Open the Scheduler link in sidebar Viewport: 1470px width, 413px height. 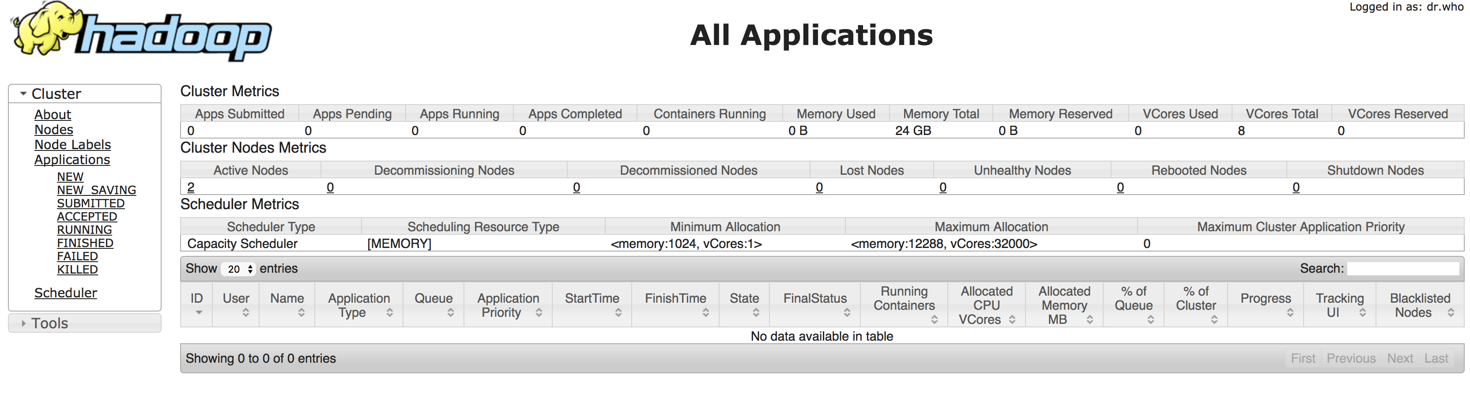pos(66,293)
